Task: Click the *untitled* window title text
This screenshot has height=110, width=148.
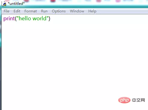Action: click(16, 4)
